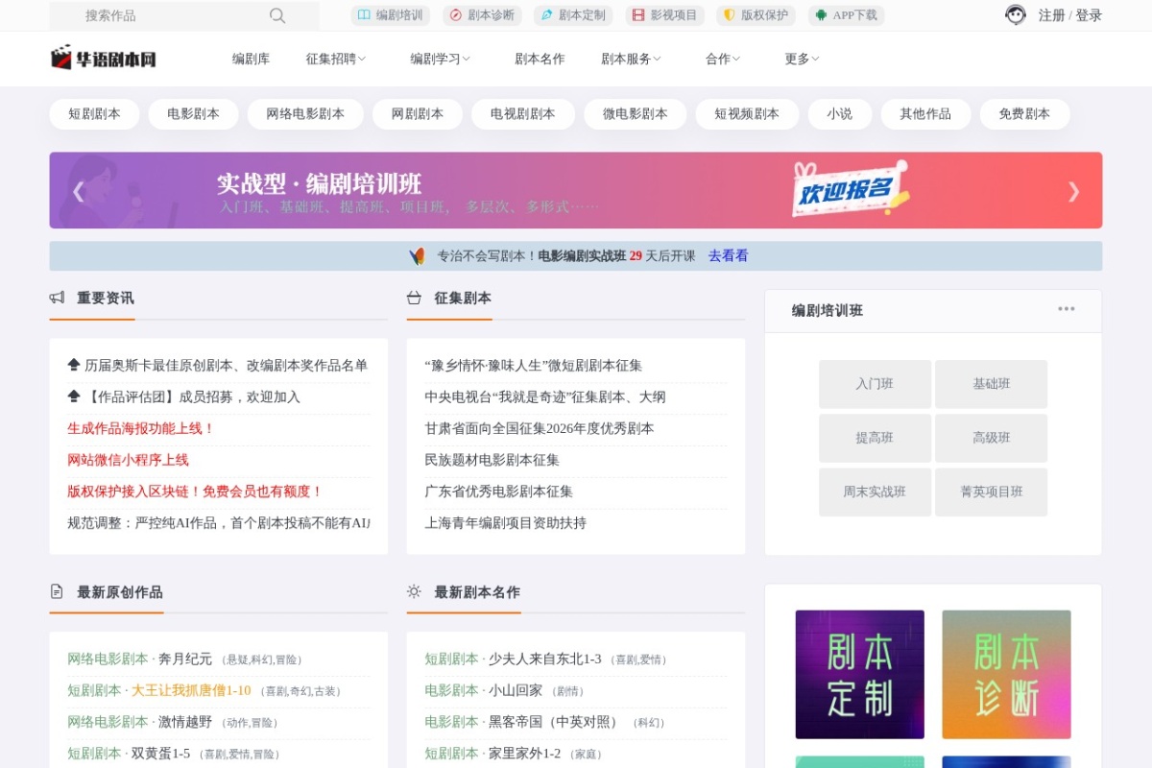Image resolution: width=1152 pixels, height=768 pixels.
Task: Open 广东省优秀电影剧本征集 item
Action: (x=498, y=492)
